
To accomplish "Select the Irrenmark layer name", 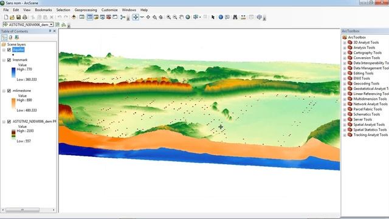I will (20, 60).
